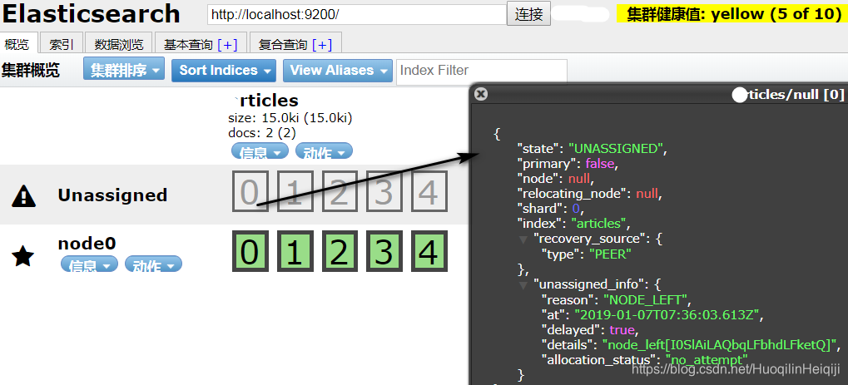Open articles index 动作 dropdown
The height and width of the screenshot is (385, 848).
click(324, 151)
